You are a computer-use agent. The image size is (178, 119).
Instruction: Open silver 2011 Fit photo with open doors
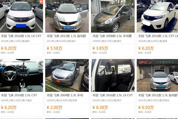pos(67,16)
